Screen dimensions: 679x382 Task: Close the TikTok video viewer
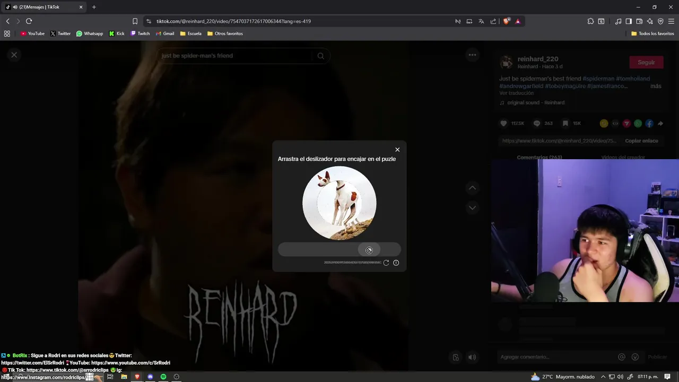click(x=14, y=55)
